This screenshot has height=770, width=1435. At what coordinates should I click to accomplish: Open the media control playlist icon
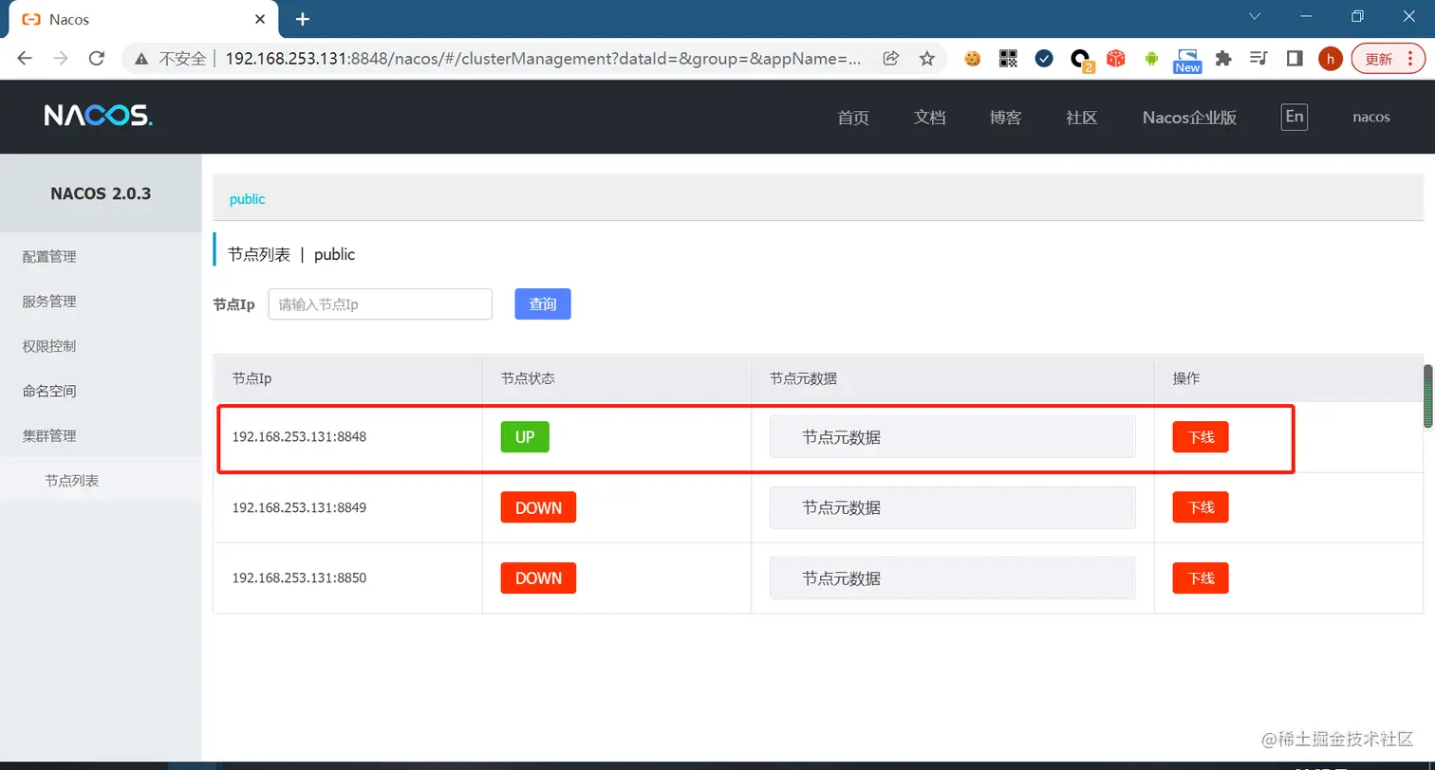click(x=1258, y=58)
